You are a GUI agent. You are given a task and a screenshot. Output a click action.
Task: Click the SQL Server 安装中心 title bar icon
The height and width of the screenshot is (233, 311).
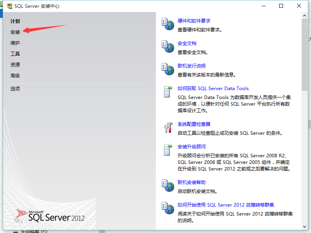[x=9, y=6]
